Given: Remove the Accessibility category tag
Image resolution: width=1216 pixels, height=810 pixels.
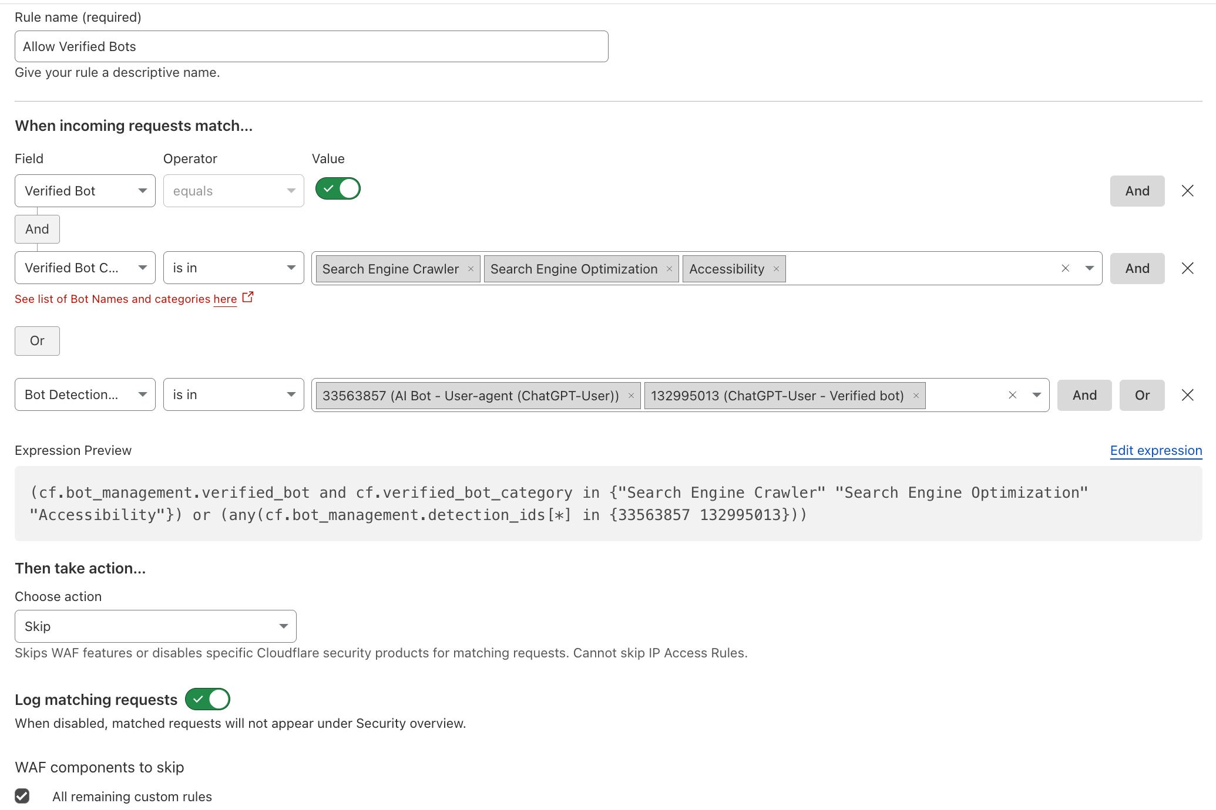Looking at the screenshot, I should (776, 269).
